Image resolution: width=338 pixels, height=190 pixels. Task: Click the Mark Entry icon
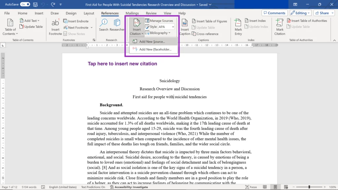(238, 23)
